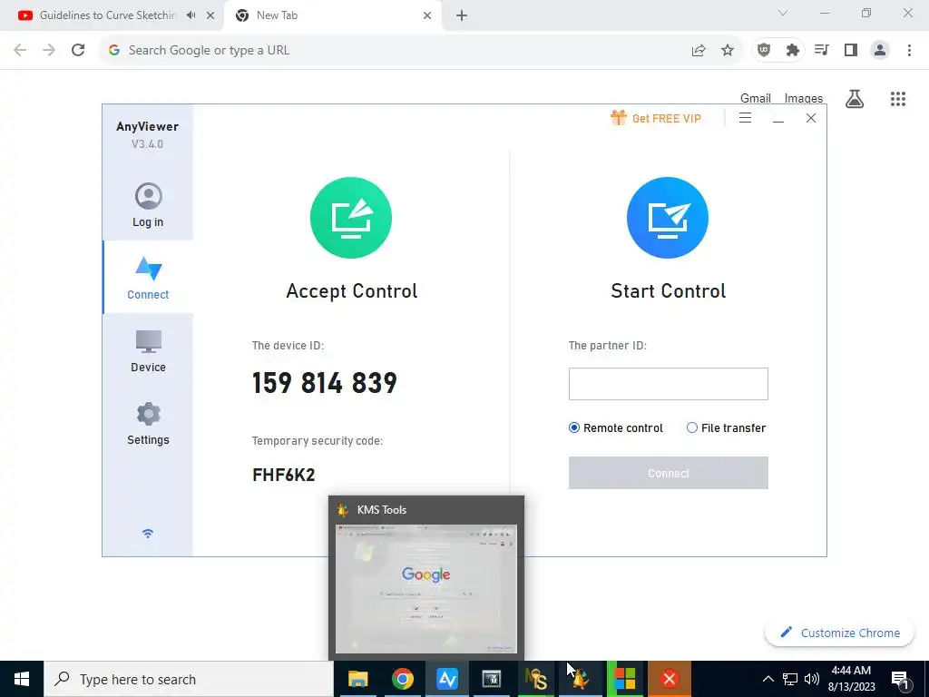Open the KMS Tools taskbar icon

coord(581,679)
